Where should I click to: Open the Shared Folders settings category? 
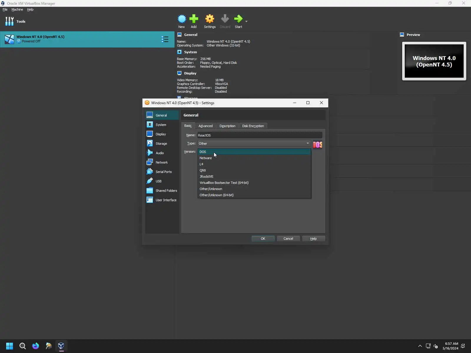click(x=162, y=190)
